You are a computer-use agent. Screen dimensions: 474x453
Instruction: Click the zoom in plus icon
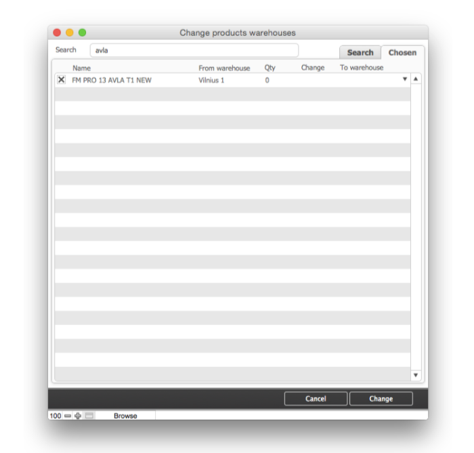click(78, 416)
